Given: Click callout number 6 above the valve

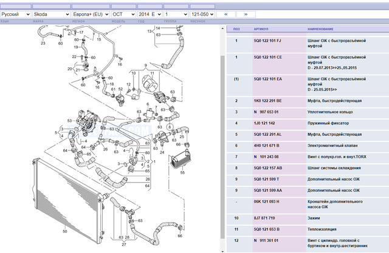Looking at the screenshot, I should tap(148, 104).
